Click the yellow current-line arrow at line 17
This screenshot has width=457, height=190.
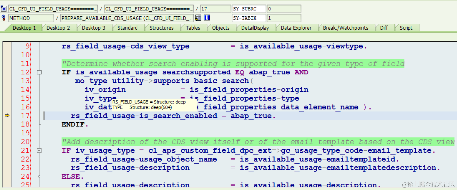tap(7, 116)
